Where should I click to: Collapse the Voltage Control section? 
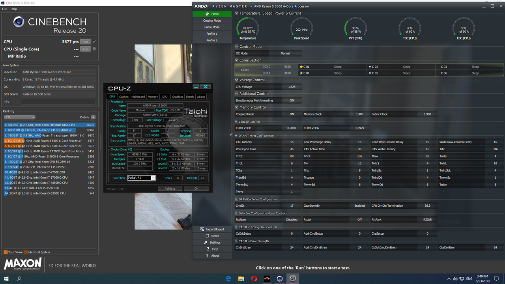pyautogui.click(x=236, y=80)
